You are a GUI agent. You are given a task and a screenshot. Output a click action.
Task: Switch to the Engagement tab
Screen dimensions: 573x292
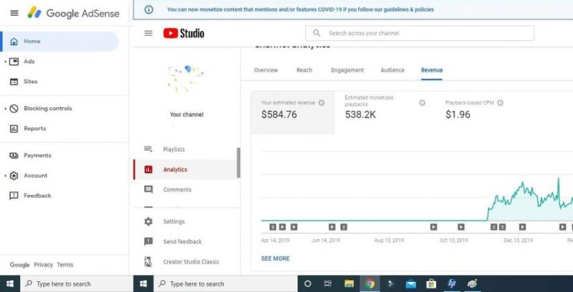pos(347,70)
